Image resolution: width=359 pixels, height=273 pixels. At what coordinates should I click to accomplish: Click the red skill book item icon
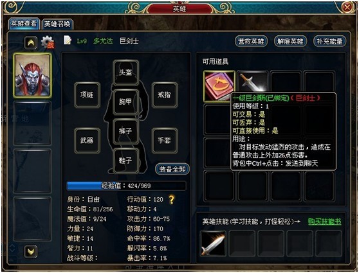coord(219,86)
